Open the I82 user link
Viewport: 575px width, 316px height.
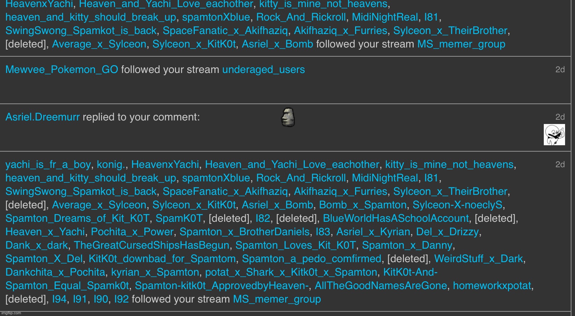(x=263, y=218)
